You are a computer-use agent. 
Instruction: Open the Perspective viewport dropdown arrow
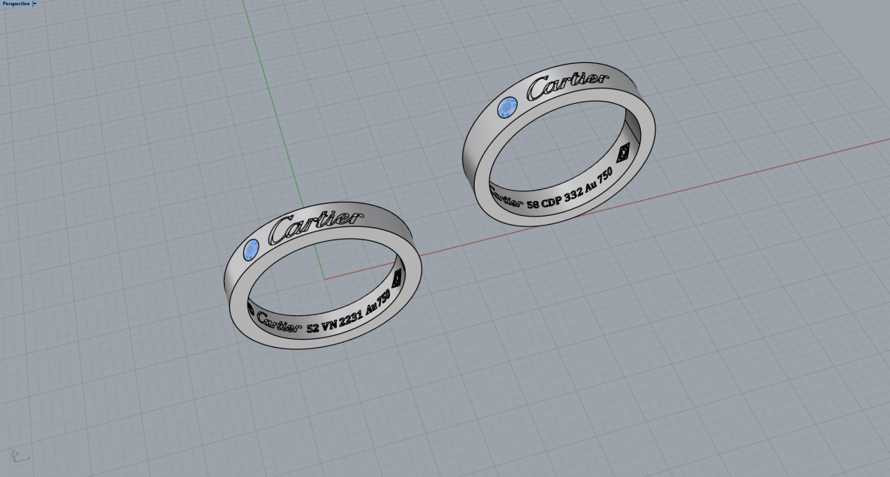[34, 4]
